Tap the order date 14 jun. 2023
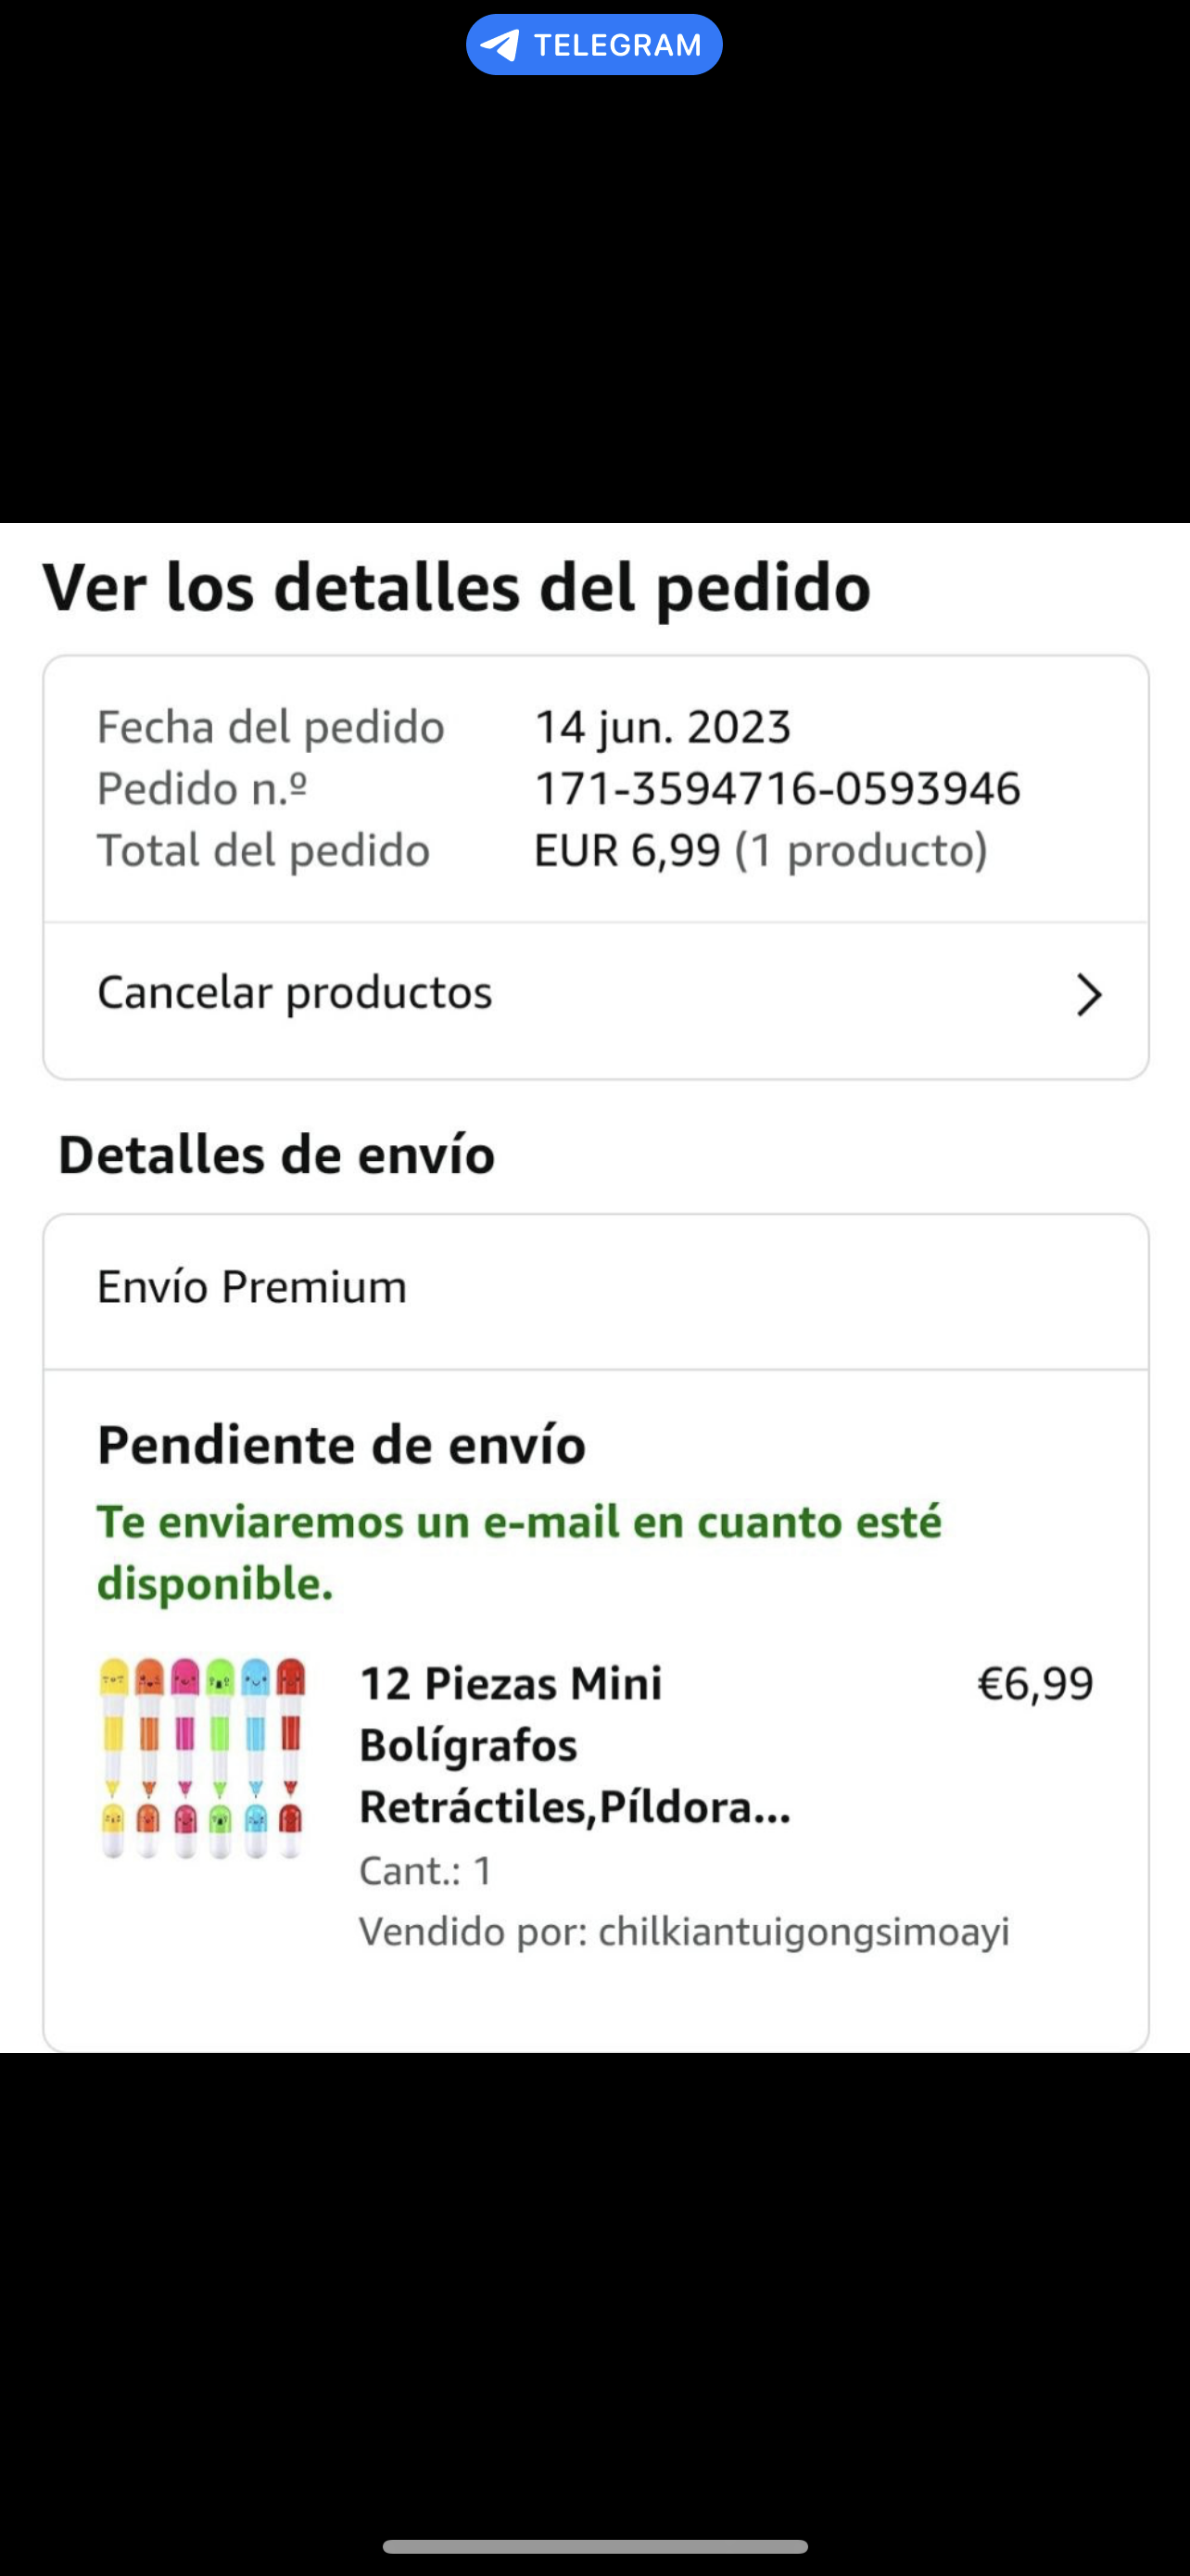1190x2576 pixels. pyautogui.click(x=663, y=727)
